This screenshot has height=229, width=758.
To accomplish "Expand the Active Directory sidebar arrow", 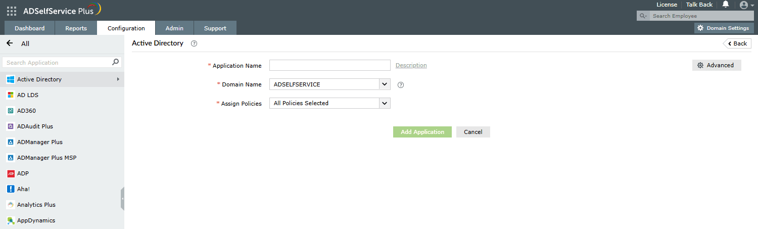I will 118,79.
